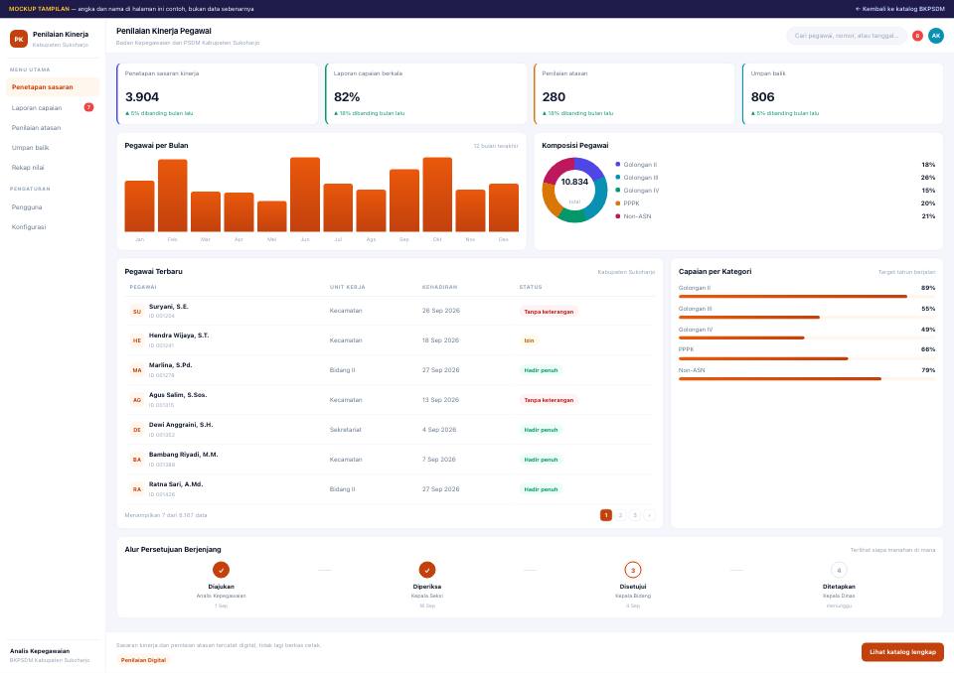Open the AK user avatar
The height and width of the screenshot is (673, 954).
tap(936, 36)
